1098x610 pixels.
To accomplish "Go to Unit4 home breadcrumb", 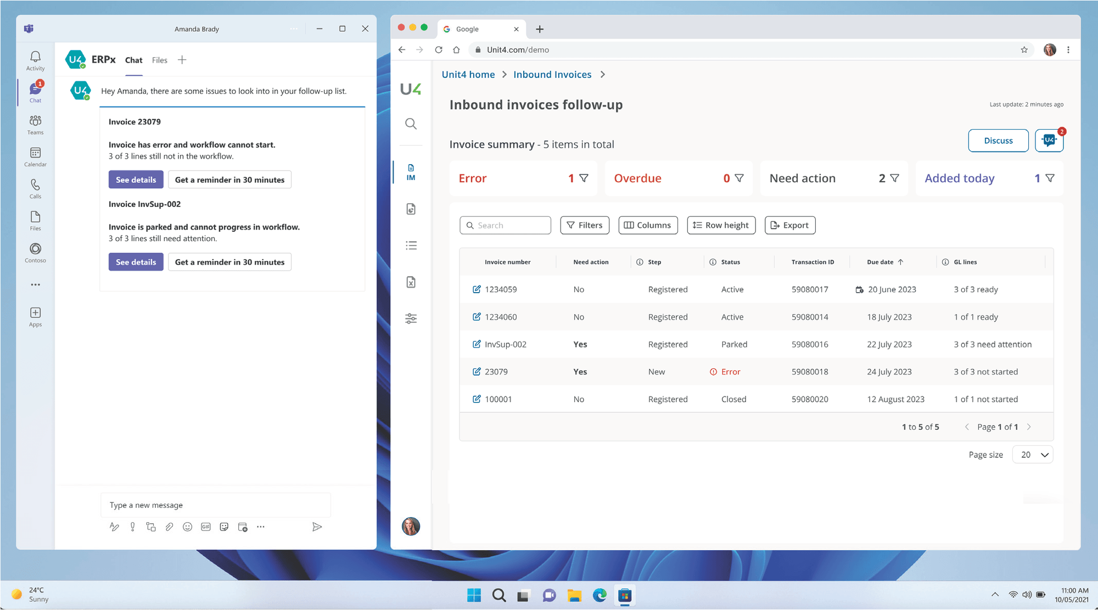I will (x=468, y=75).
